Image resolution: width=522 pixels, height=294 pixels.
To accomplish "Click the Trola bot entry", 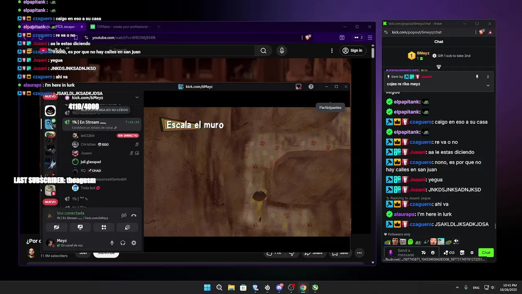I will [x=105, y=188].
